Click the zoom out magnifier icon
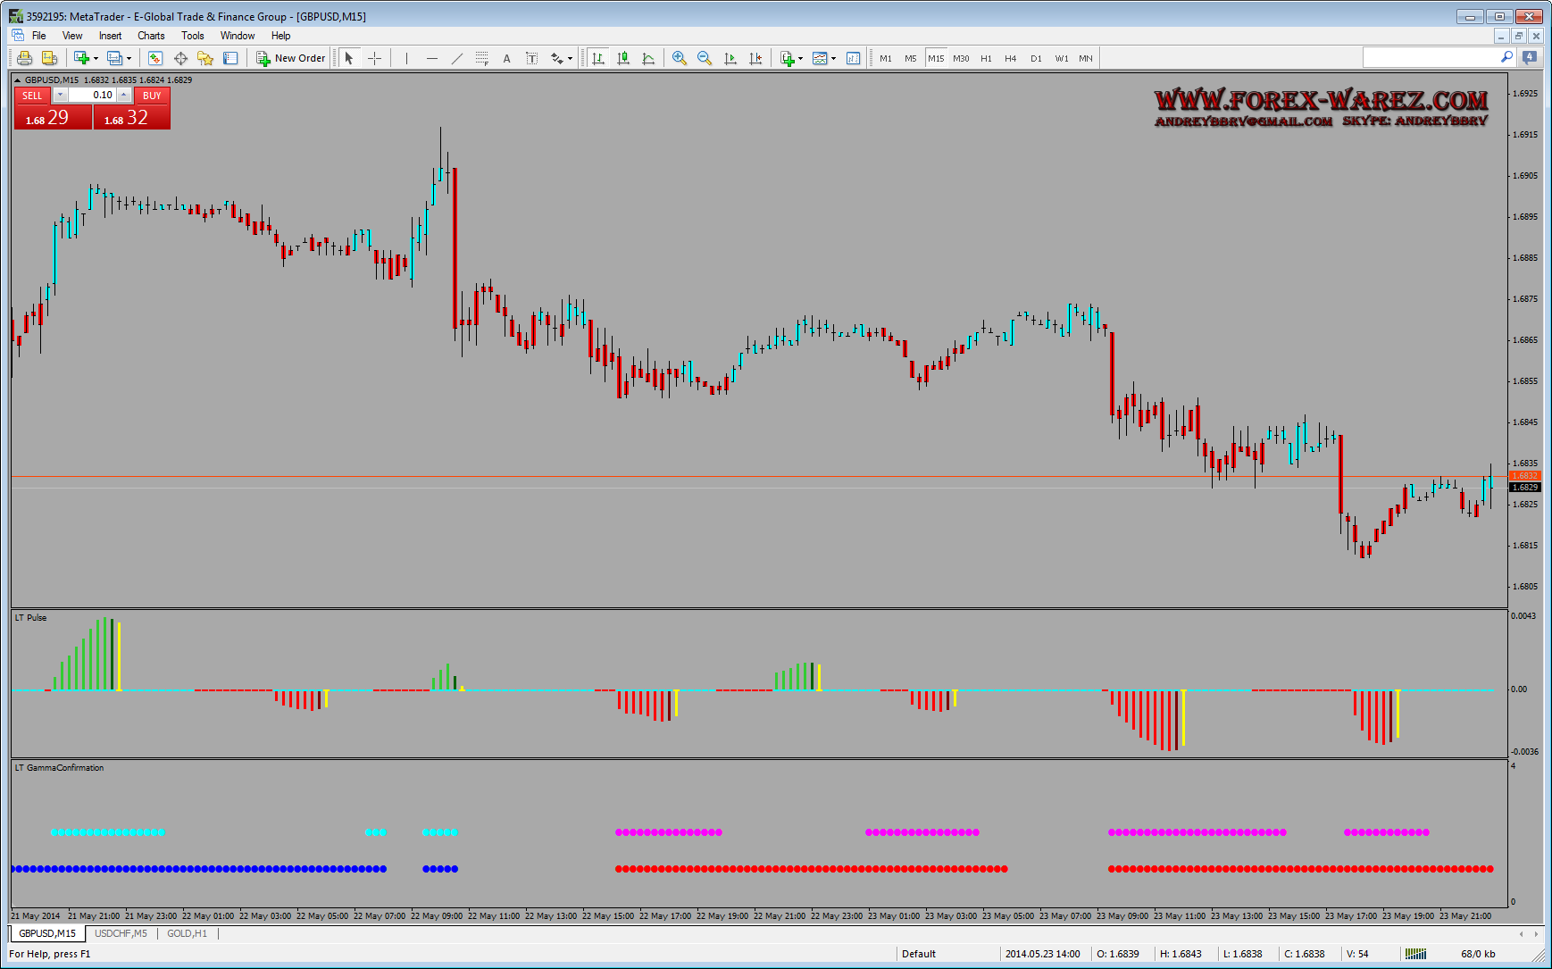Viewport: 1552px width, 969px height. (705, 59)
